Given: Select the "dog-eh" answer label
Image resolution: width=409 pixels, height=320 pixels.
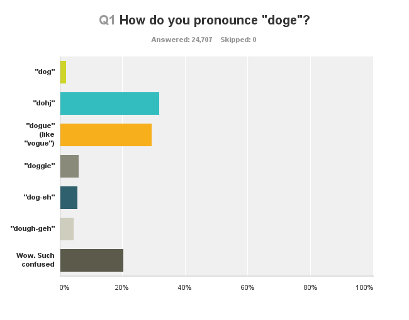Looking at the screenshot, I should click(x=39, y=197).
